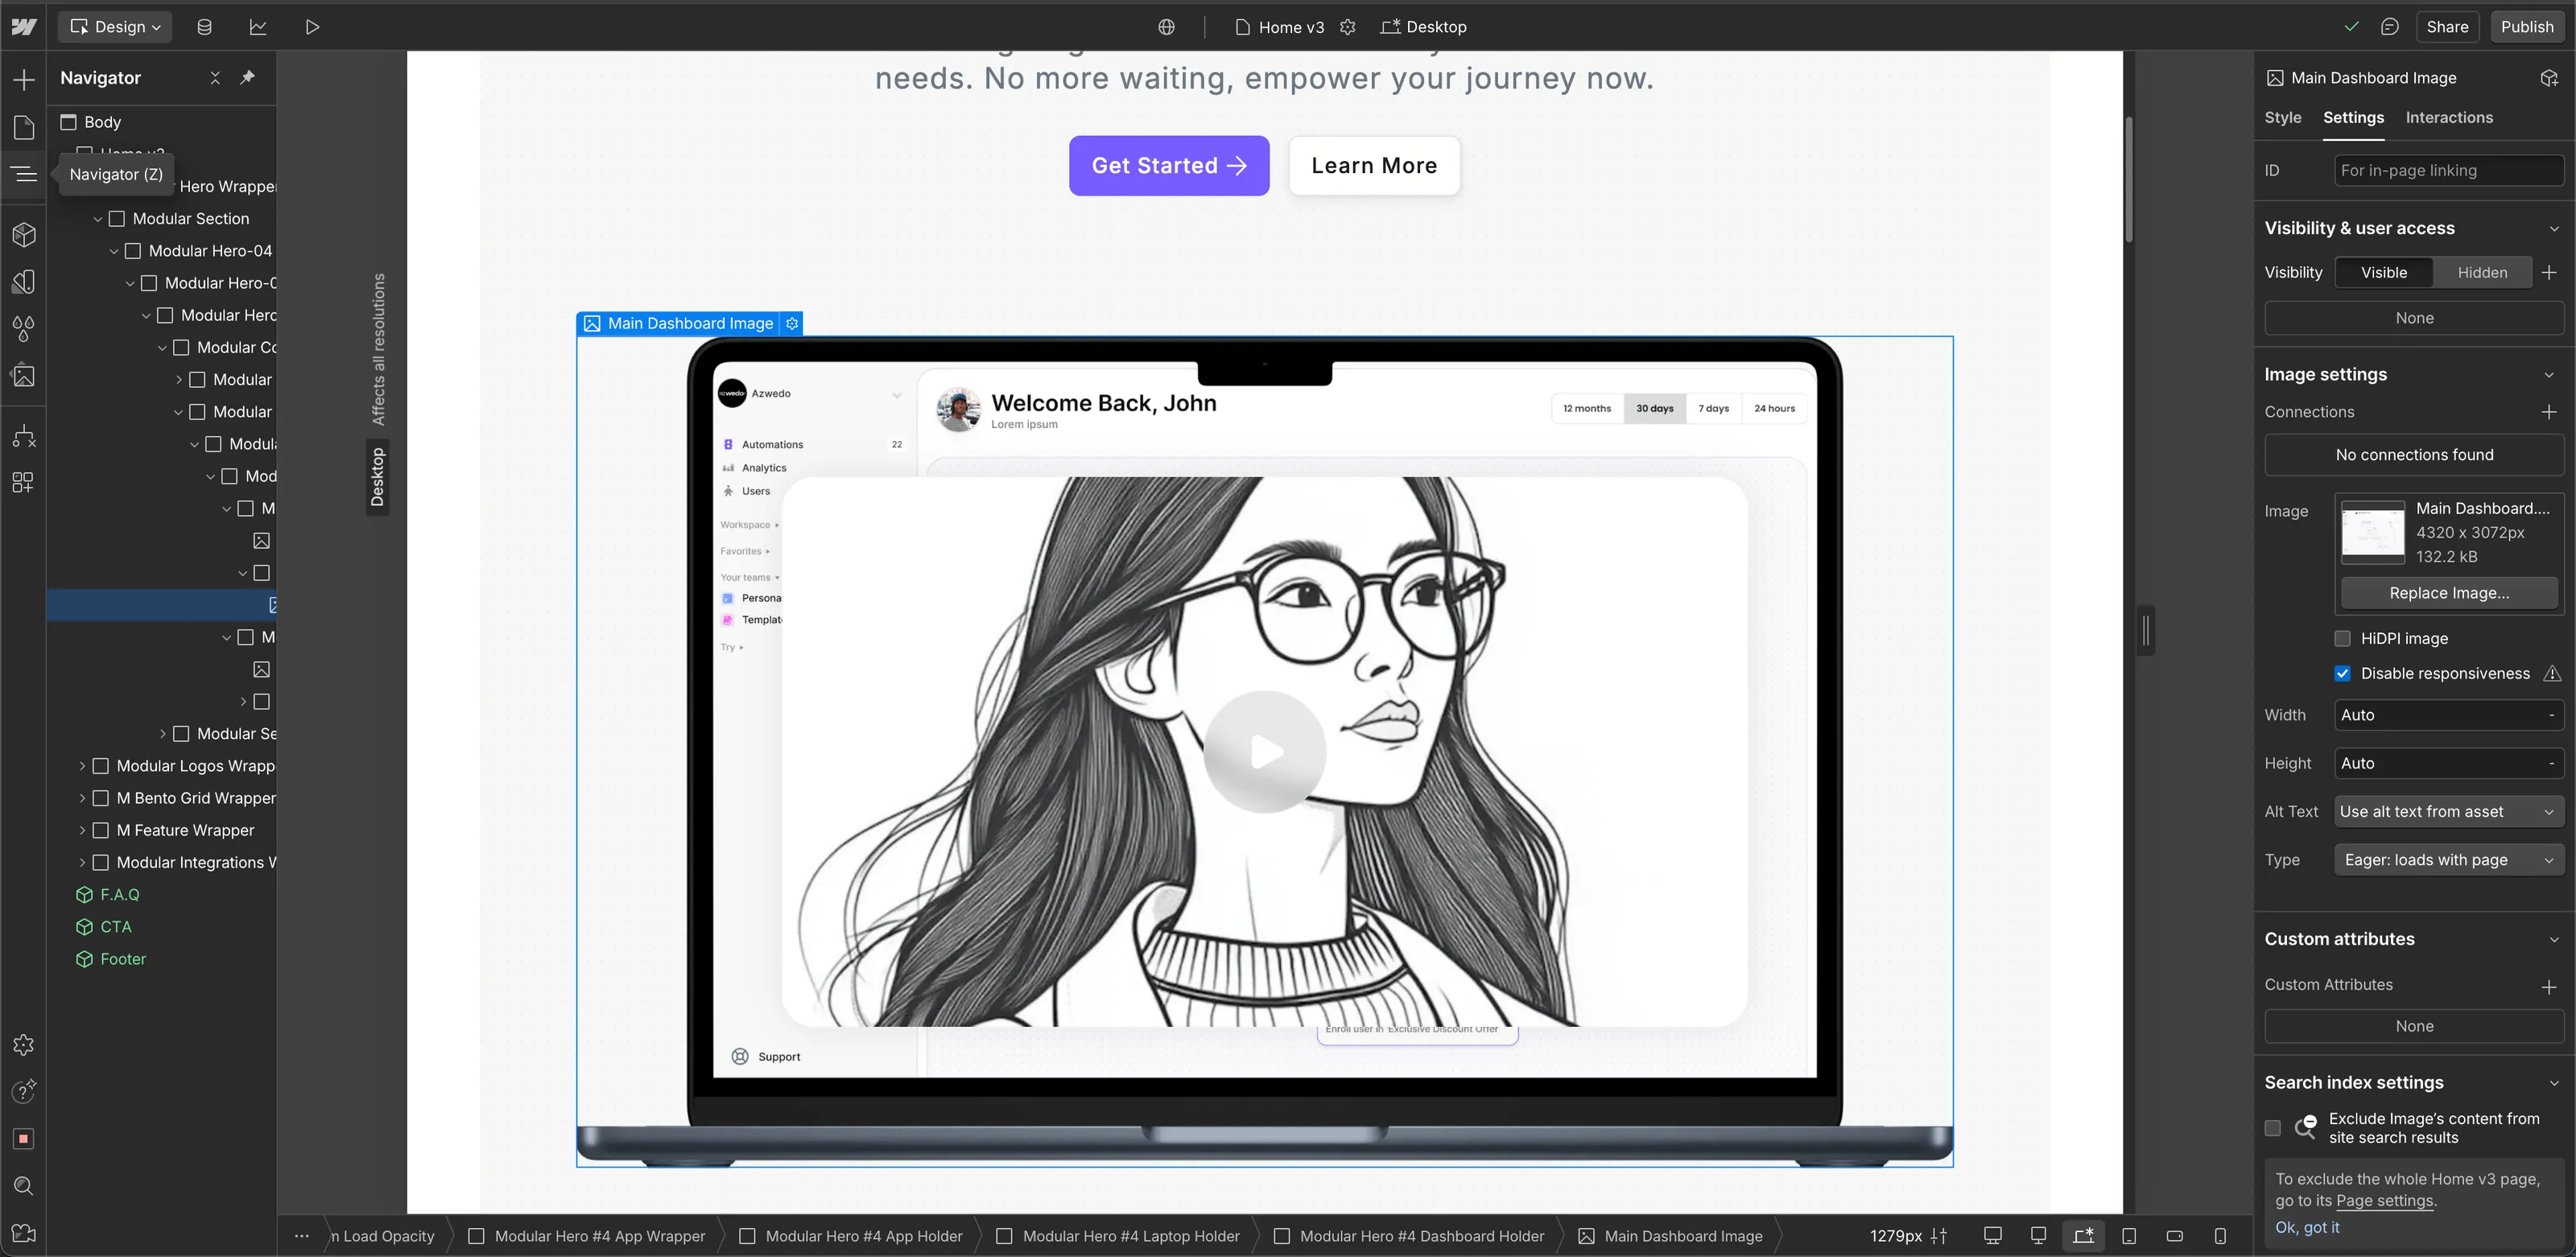Select Modular Hero #4 Laptop Holder breadcrumb
The width and height of the screenshot is (2576, 1257).
click(1118, 1236)
